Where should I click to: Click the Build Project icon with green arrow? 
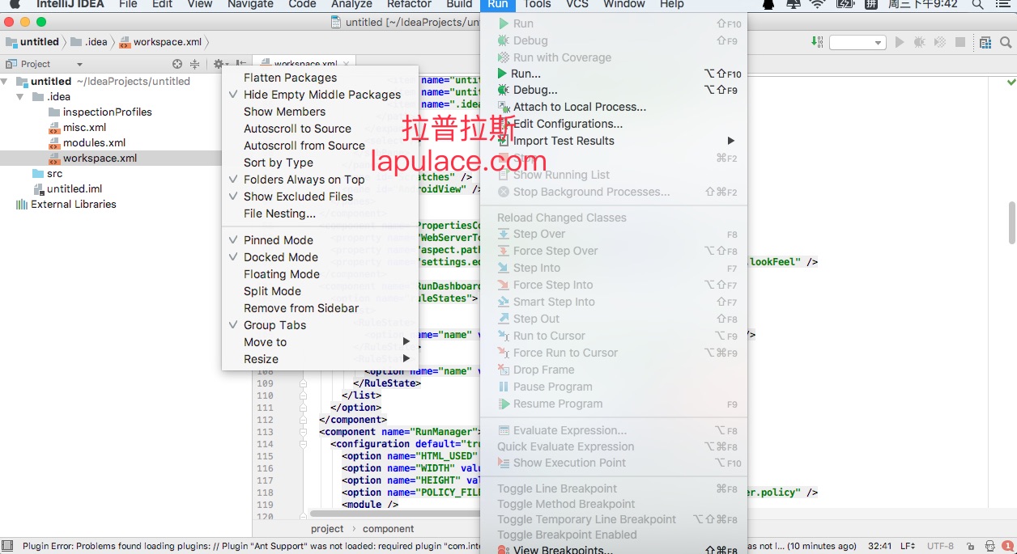coord(817,42)
